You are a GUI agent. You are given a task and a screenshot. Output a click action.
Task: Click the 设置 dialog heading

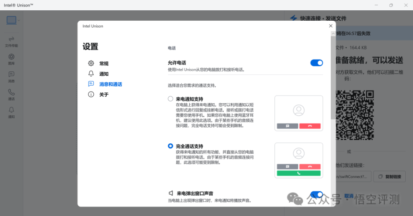90,46
